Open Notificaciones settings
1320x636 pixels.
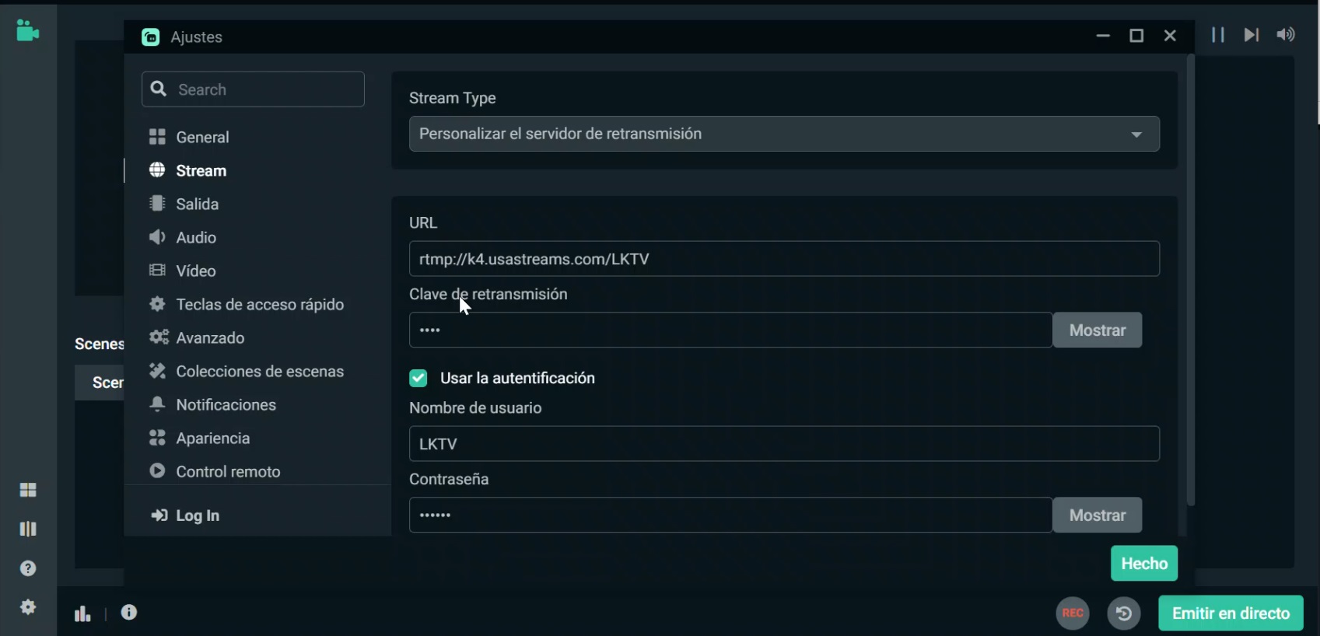coord(212,404)
